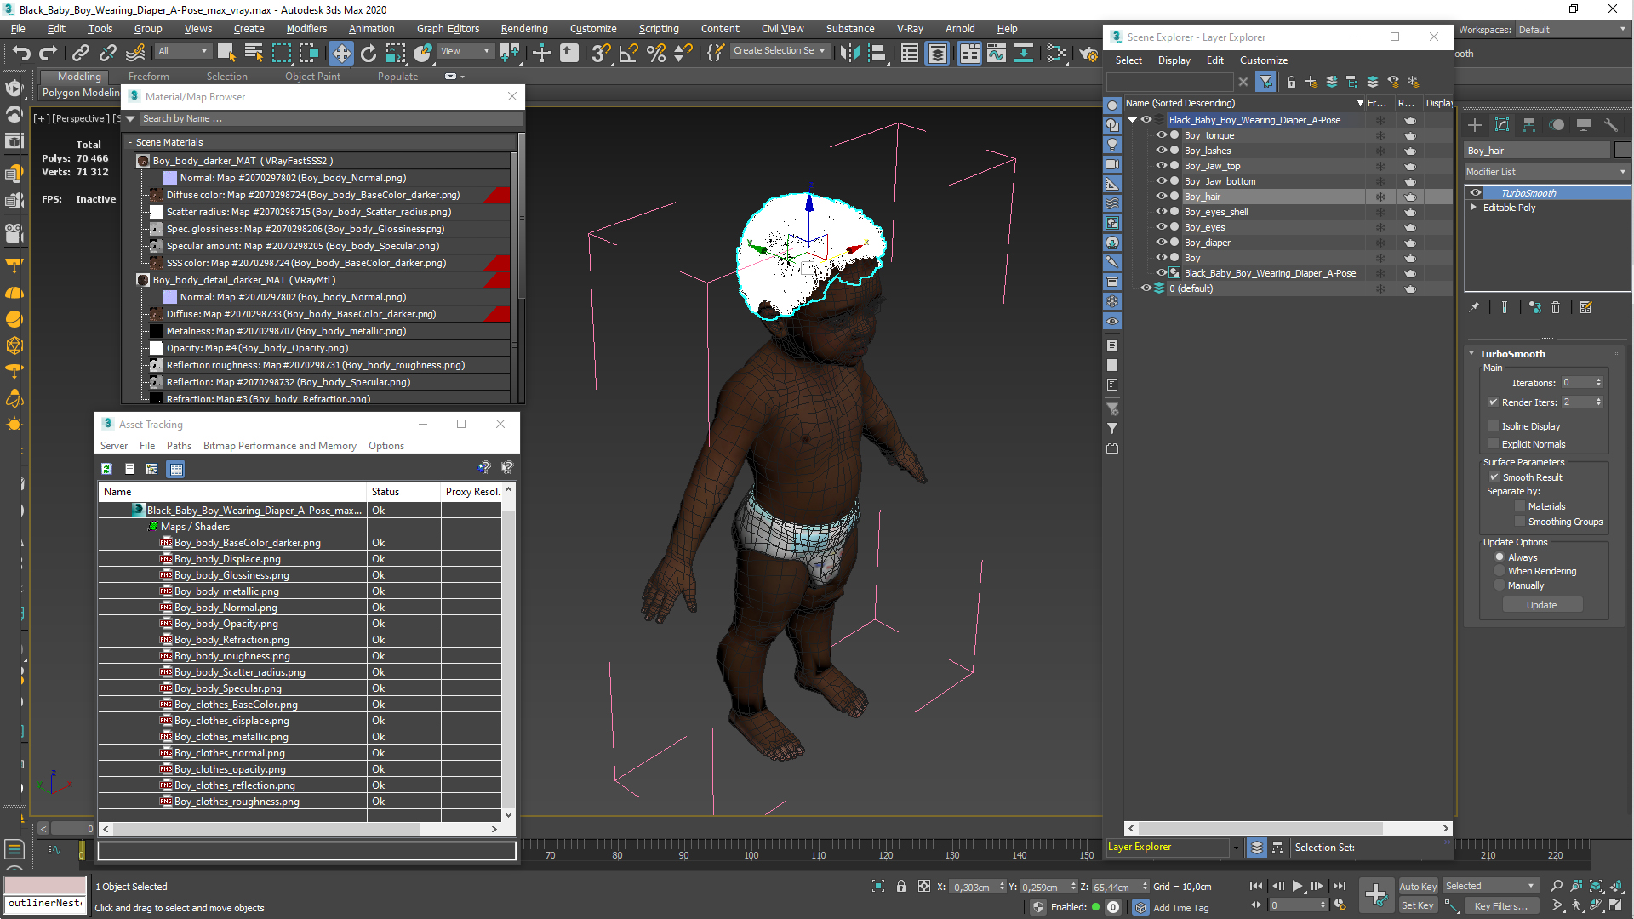Collapse the Black_Baby_Boy_Wearing_Diaper_A-Pose layer
The image size is (1634, 919).
click(x=1133, y=120)
